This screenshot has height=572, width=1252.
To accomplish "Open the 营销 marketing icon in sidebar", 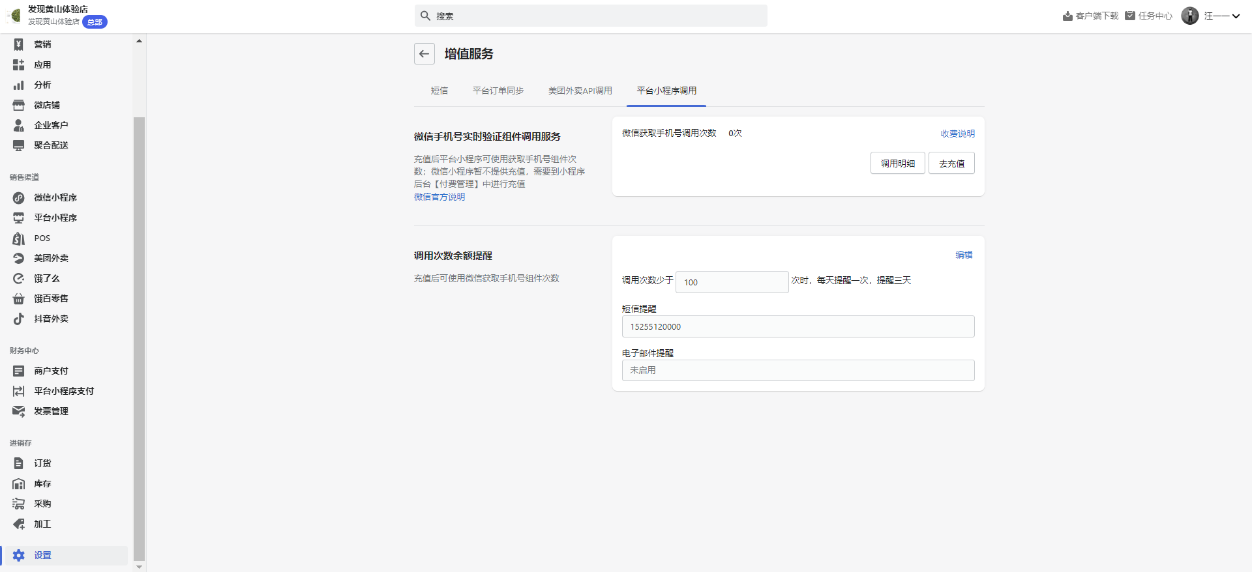I will 19,44.
